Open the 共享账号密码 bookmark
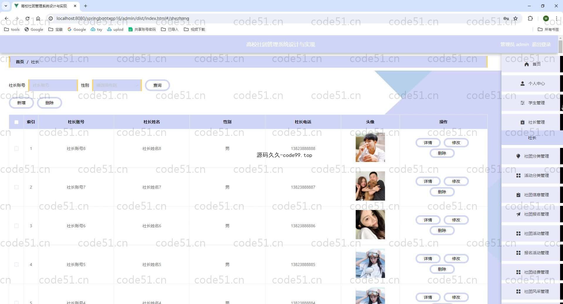Viewport: 563px width, 304px height. click(142, 29)
